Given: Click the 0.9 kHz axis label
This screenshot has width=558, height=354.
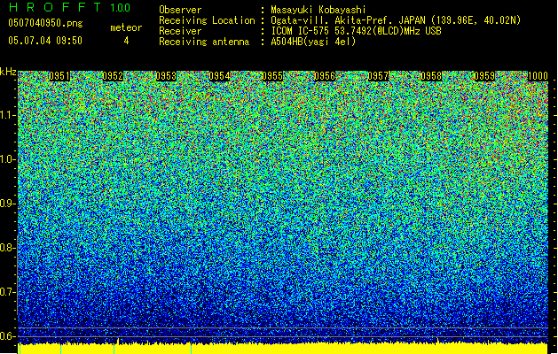Looking at the screenshot, I should coord(7,204).
